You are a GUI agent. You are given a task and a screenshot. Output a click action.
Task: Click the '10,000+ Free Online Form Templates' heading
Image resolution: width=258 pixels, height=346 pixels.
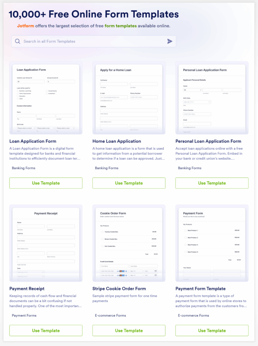tap(94, 14)
